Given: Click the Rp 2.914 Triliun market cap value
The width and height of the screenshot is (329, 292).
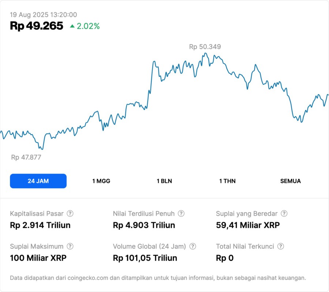Looking at the screenshot, I should [40, 225].
